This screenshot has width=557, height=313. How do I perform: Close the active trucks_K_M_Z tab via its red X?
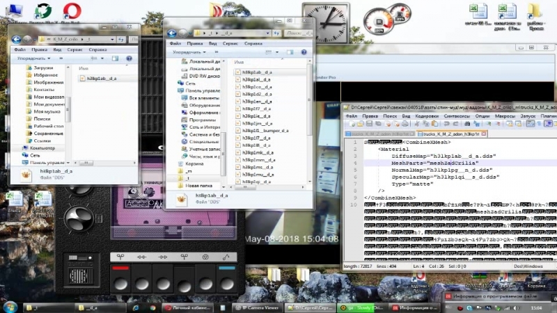pos(483,134)
